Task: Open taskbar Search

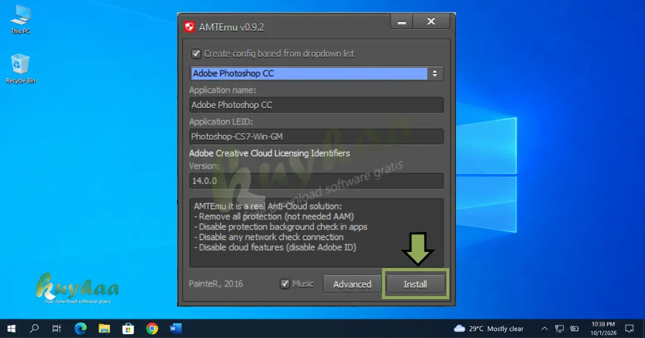Action: [x=35, y=329]
